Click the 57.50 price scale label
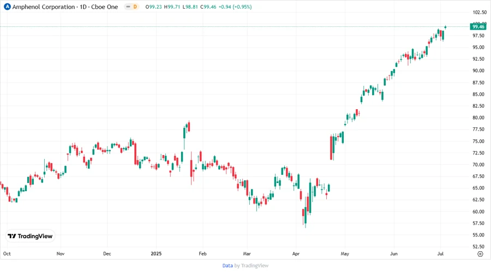The height and width of the screenshot is (272, 491). pyautogui.click(x=478, y=223)
